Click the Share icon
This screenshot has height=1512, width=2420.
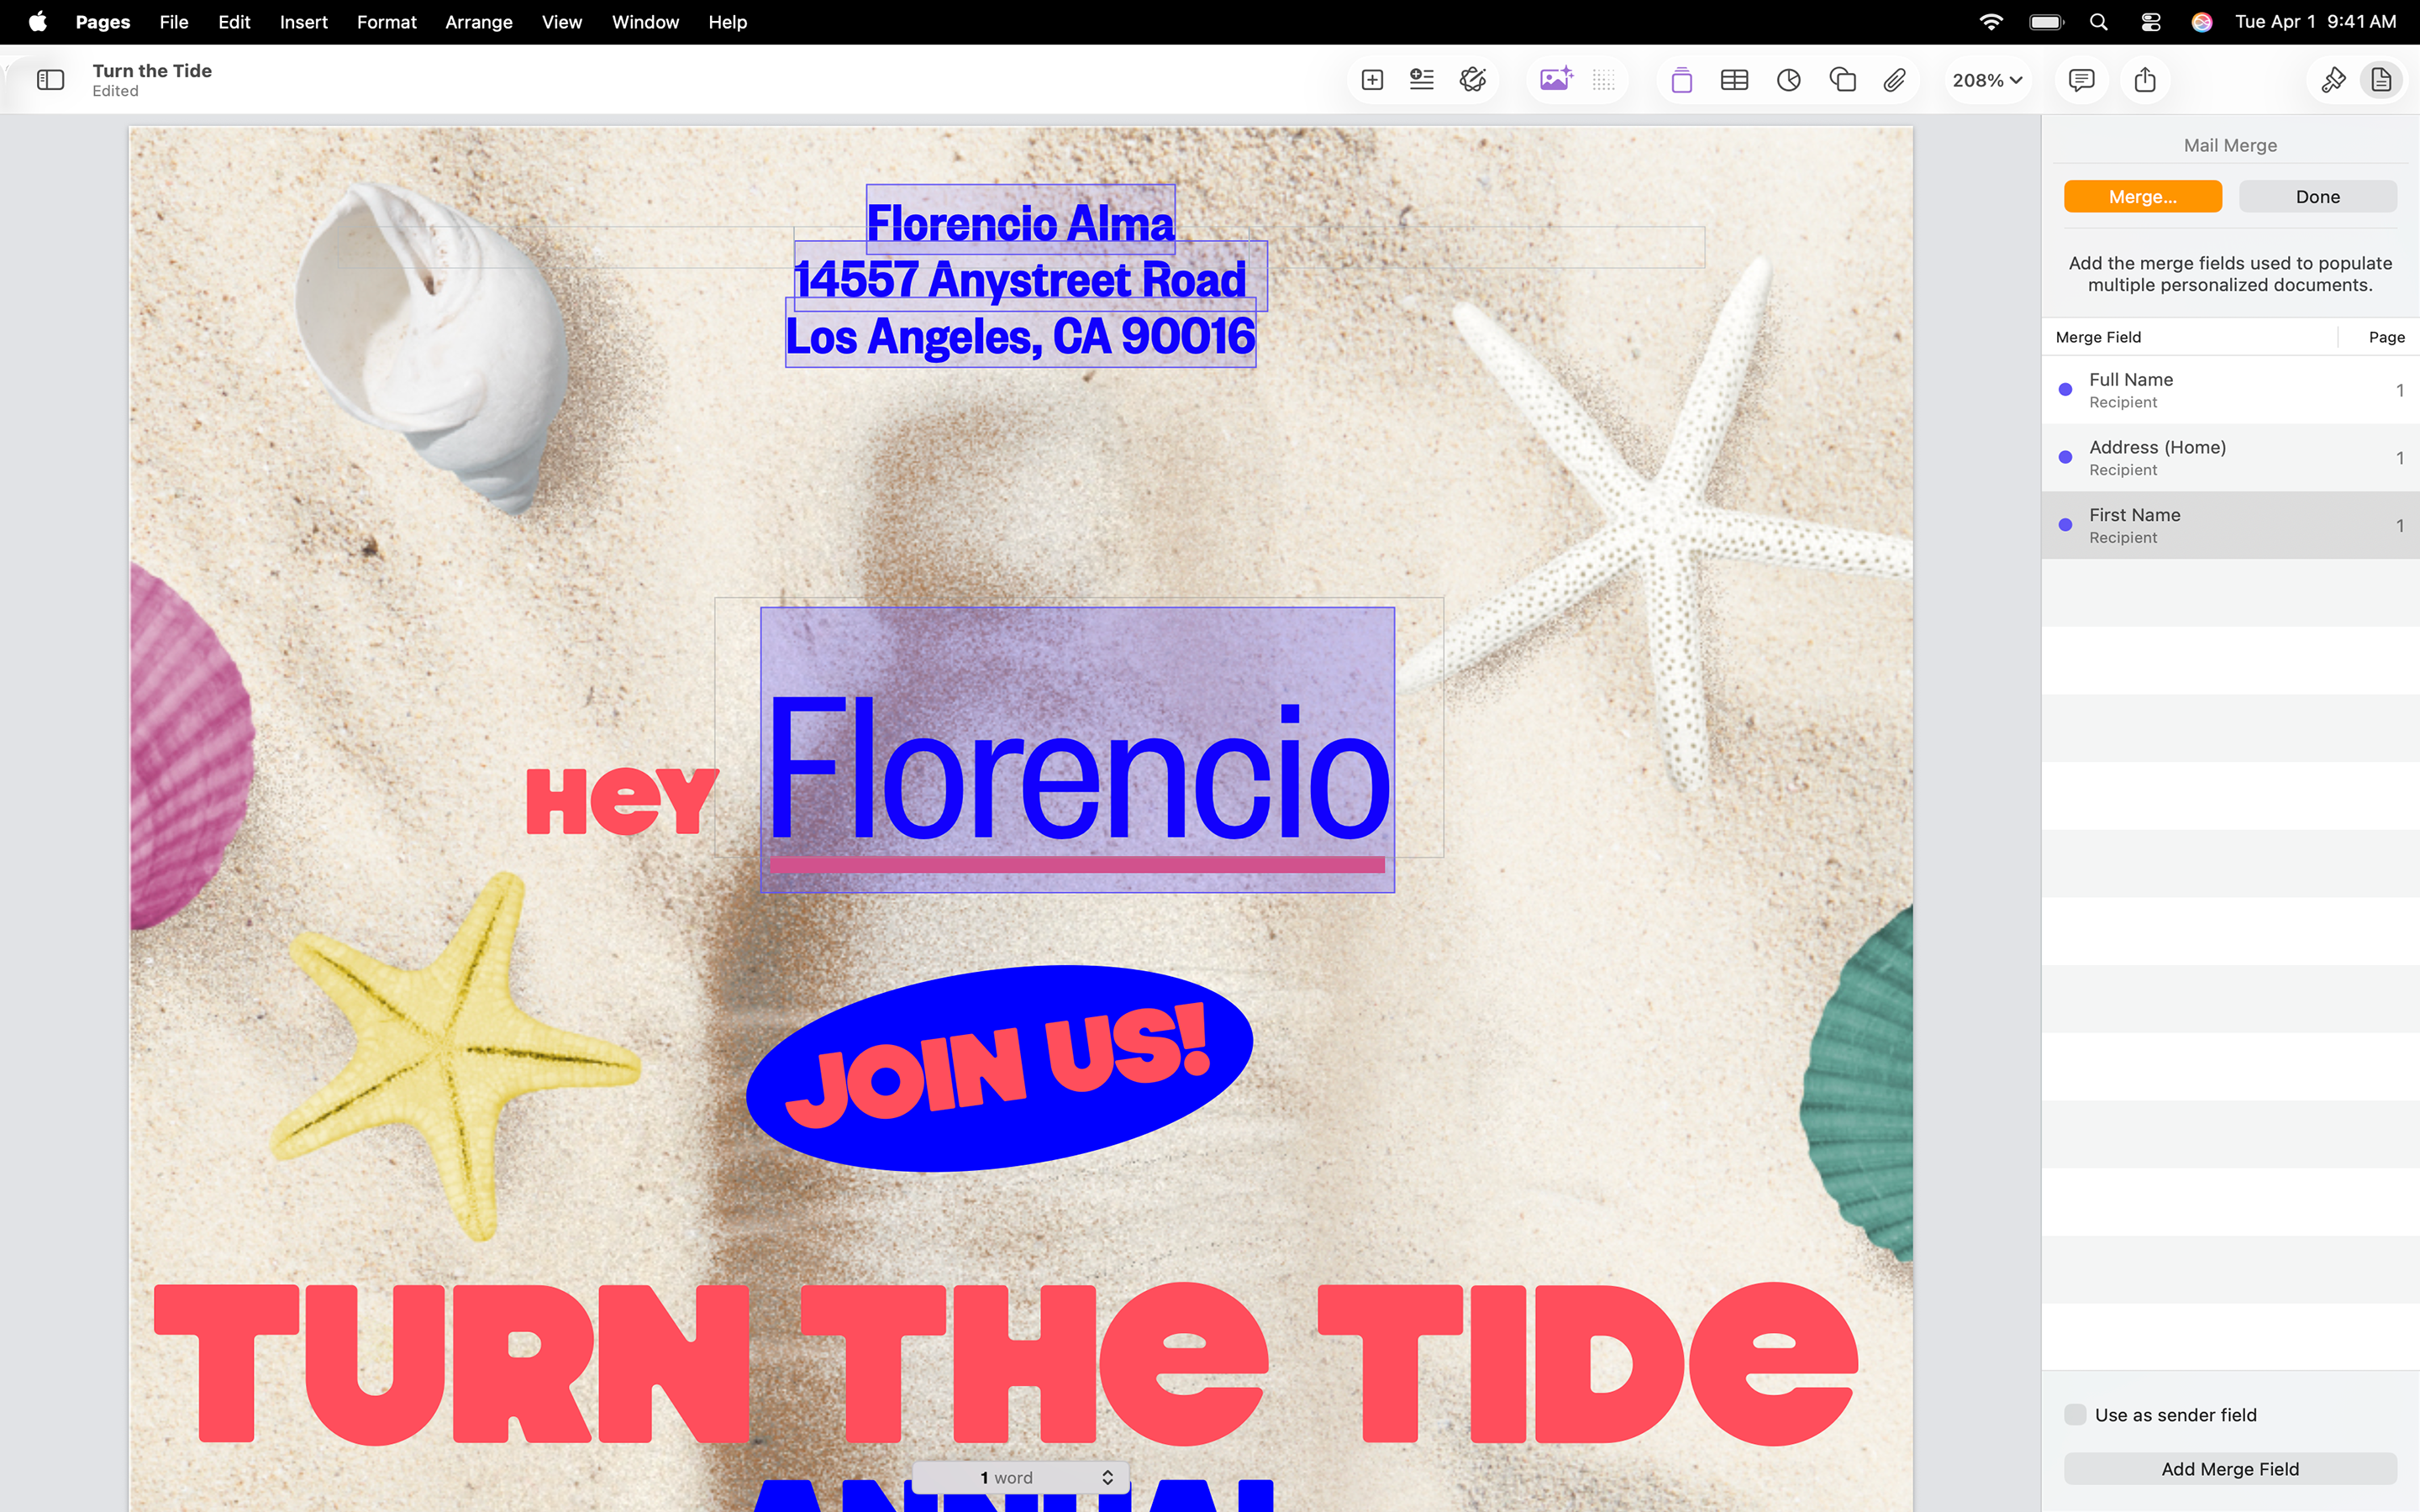(x=2144, y=80)
